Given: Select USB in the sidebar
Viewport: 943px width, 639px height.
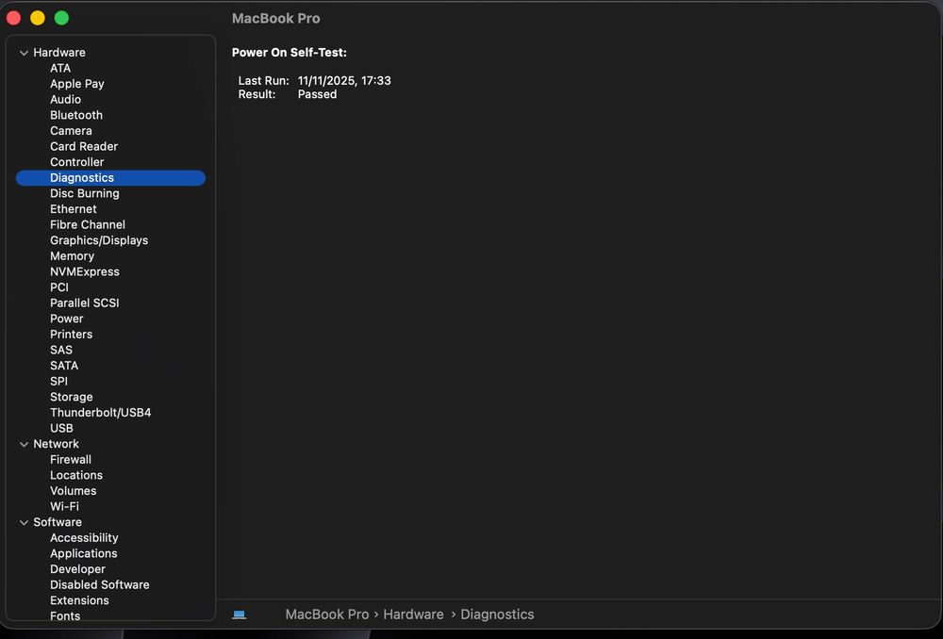Looking at the screenshot, I should [61, 428].
